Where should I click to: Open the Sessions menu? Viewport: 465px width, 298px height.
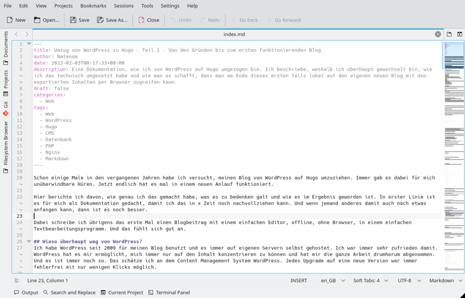(124, 6)
